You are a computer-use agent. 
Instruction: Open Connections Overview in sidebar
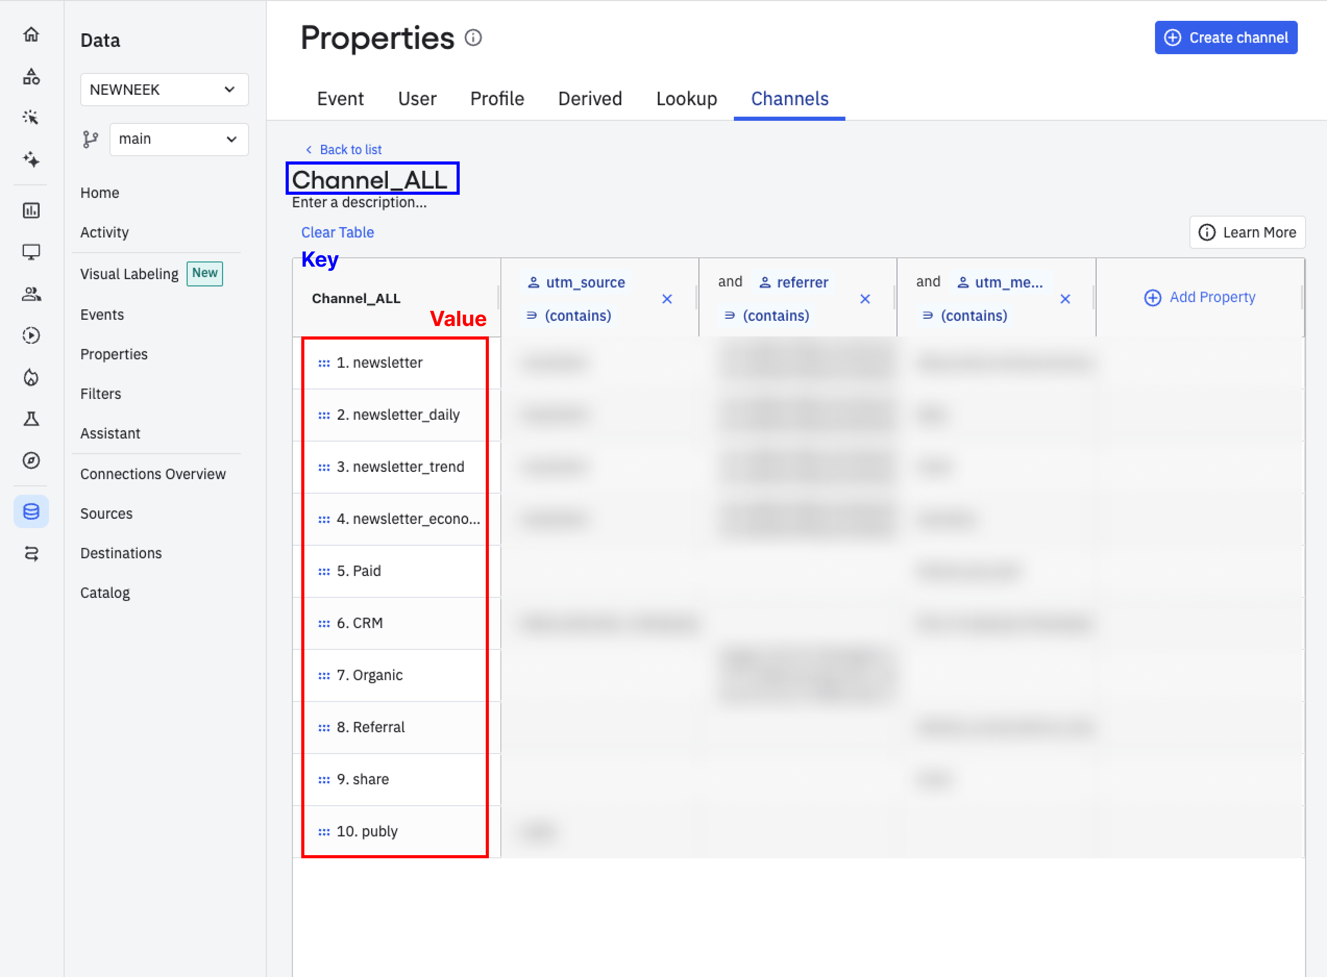pos(153,474)
